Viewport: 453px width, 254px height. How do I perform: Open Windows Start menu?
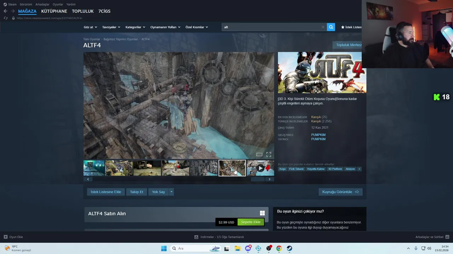(164, 248)
